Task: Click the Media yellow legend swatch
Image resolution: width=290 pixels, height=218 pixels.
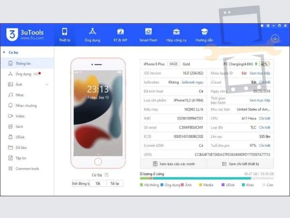Action: pos(200,185)
